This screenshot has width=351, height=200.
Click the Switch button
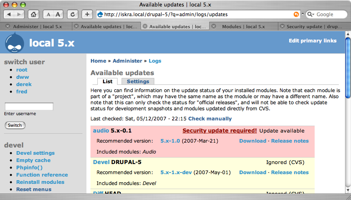point(15,125)
